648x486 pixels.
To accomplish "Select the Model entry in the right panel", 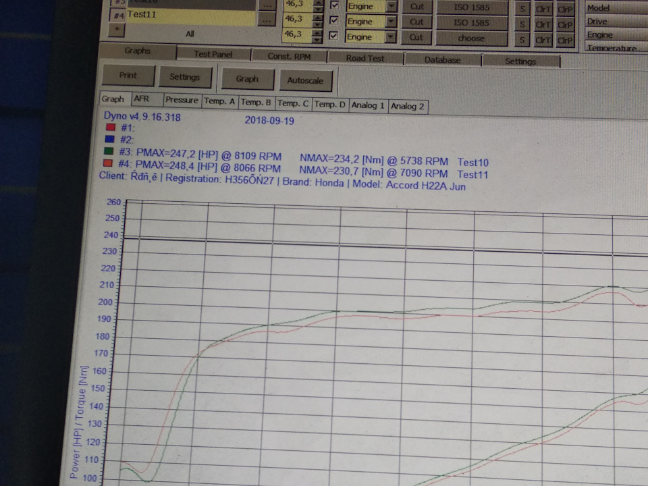I will click(616, 8).
